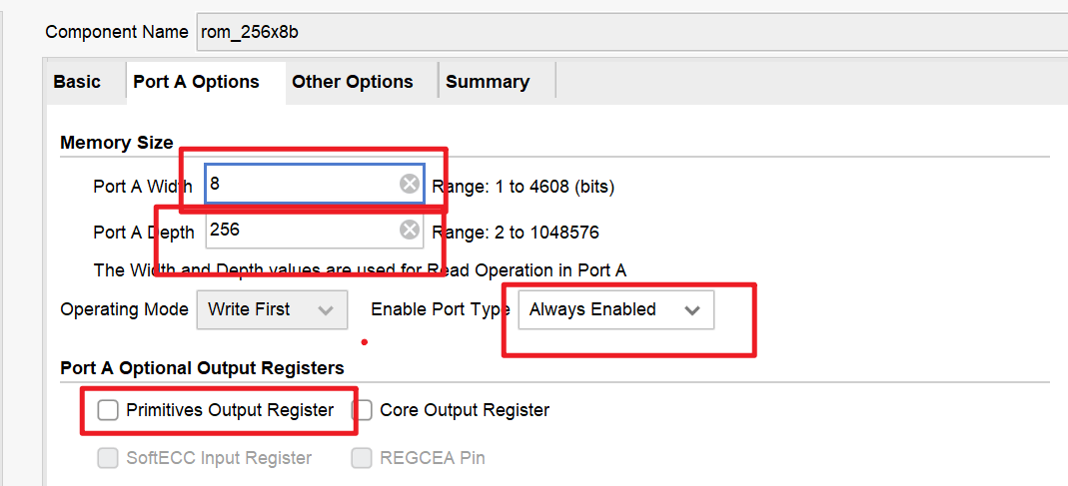Clear the Port A Width field
The image size is (1068, 486).
click(409, 184)
